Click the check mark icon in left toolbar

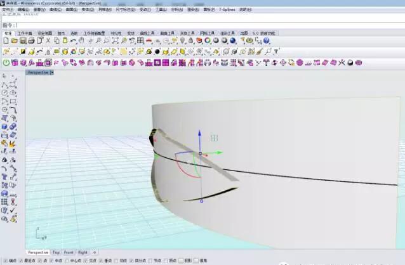(13, 210)
